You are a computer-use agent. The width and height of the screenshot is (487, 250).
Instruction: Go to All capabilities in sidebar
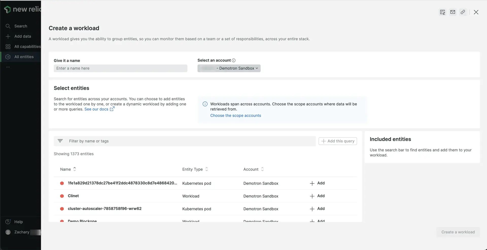[27, 47]
